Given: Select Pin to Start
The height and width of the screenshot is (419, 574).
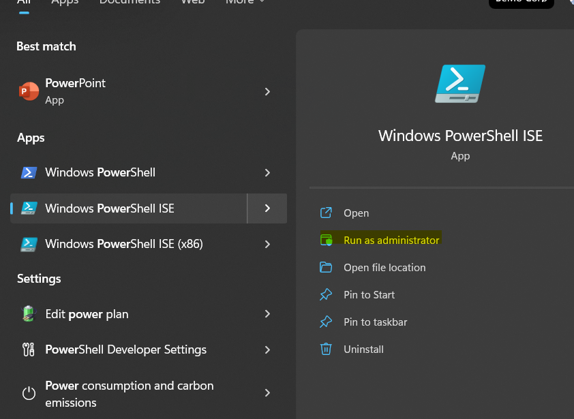Looking at the screenshot, I should 369,294.
